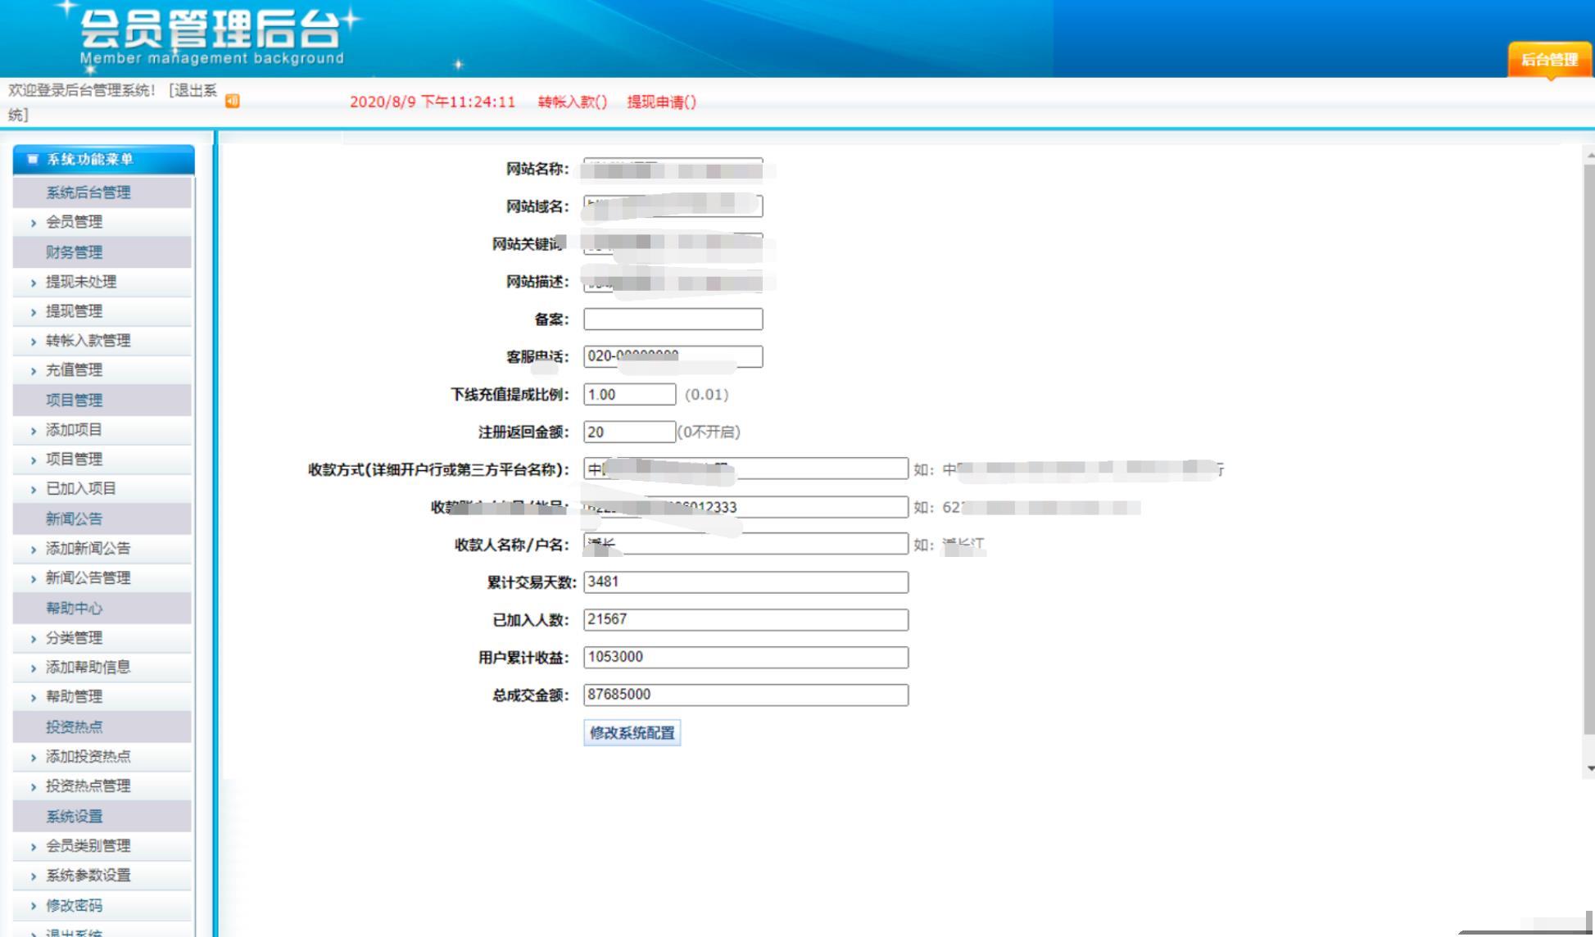Open the 后台管理 orange tab
The width and height of the screenshot is (1595, 937).
tap(1549, 59)
